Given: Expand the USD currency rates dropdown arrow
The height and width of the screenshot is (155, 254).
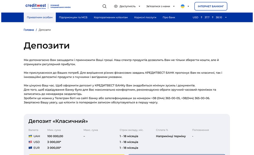Looking at the screenshot, I should (x=226, y=17).
